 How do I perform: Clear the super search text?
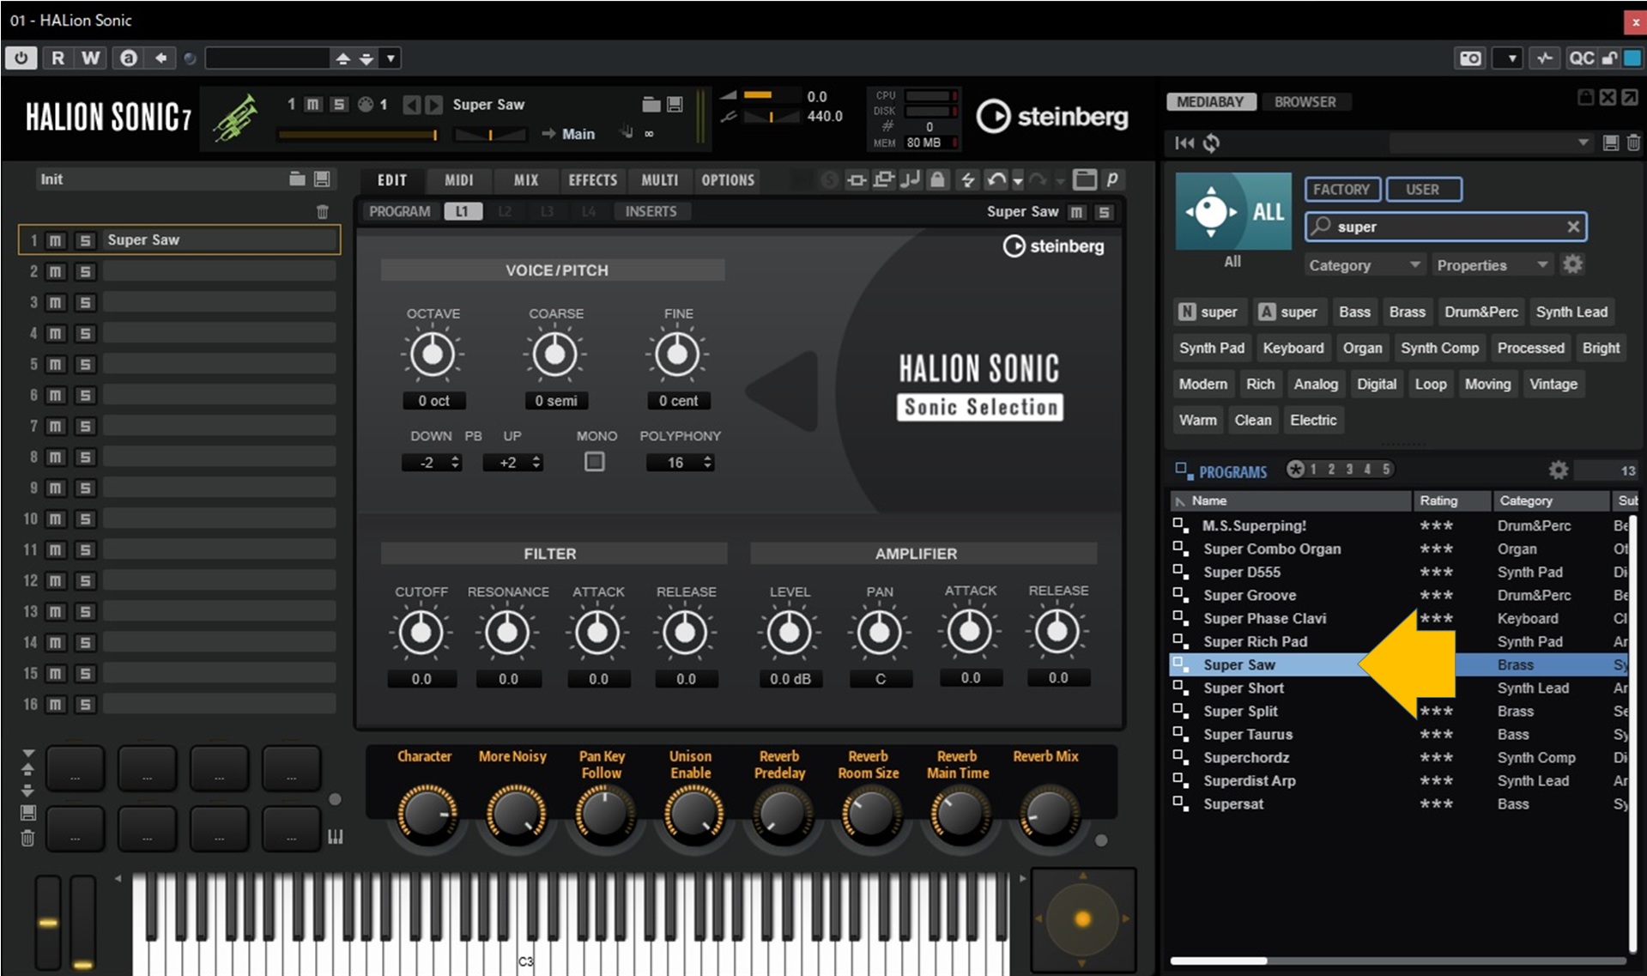point(1572,227)
